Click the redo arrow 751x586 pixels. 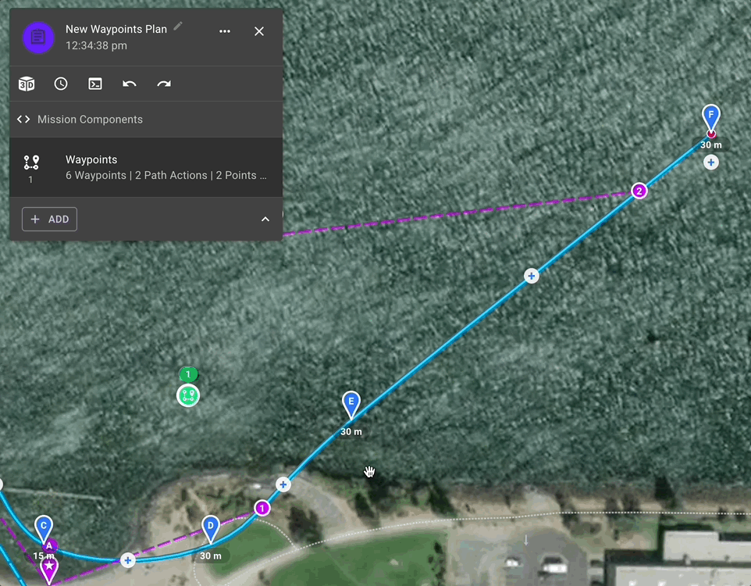(164, 84)
